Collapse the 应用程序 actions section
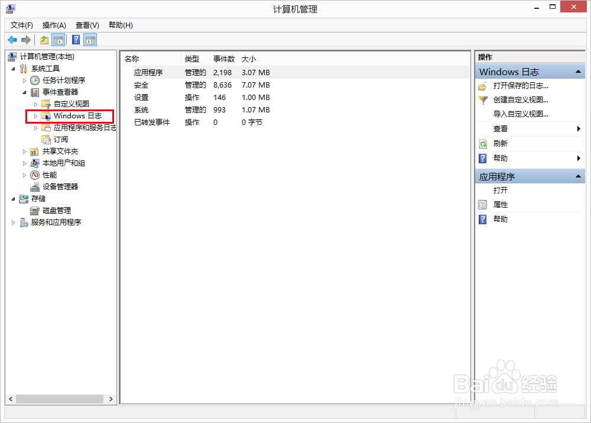The width and height of the screenshot is (591, 423). click(x=578, y=176)
